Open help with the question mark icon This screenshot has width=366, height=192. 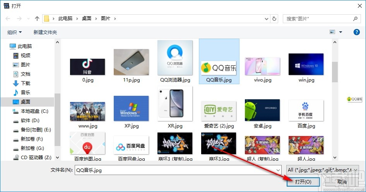[x=356, y=32]
